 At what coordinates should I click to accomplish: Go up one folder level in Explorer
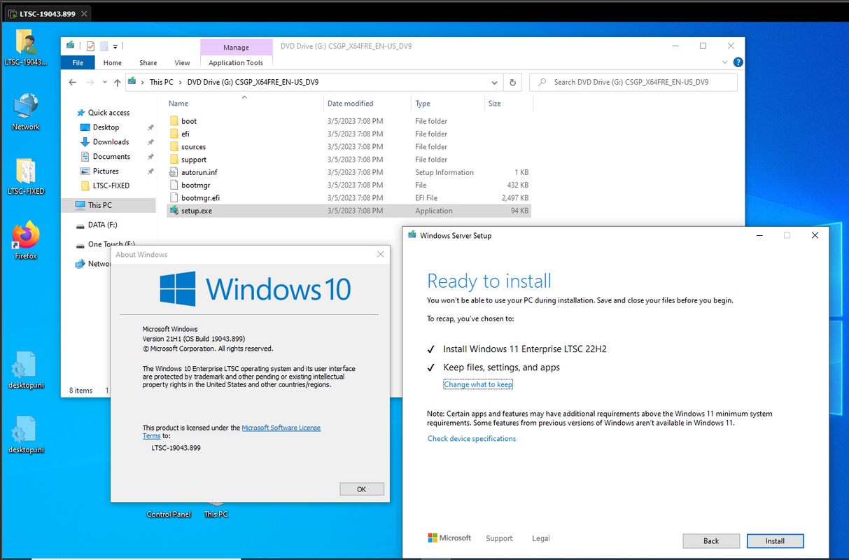(x=117, y=82)
